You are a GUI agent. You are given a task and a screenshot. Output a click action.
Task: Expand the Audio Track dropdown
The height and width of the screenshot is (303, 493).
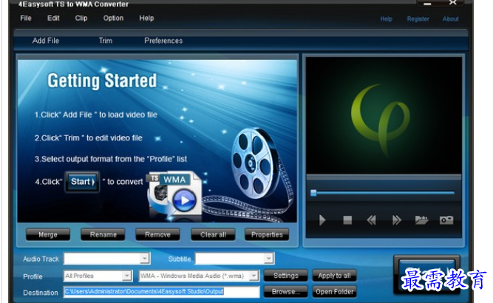(144, 259)
